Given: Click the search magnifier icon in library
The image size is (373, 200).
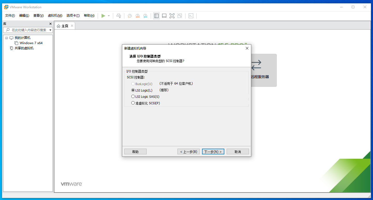Looking at the screenshot, I should [8, 30].
